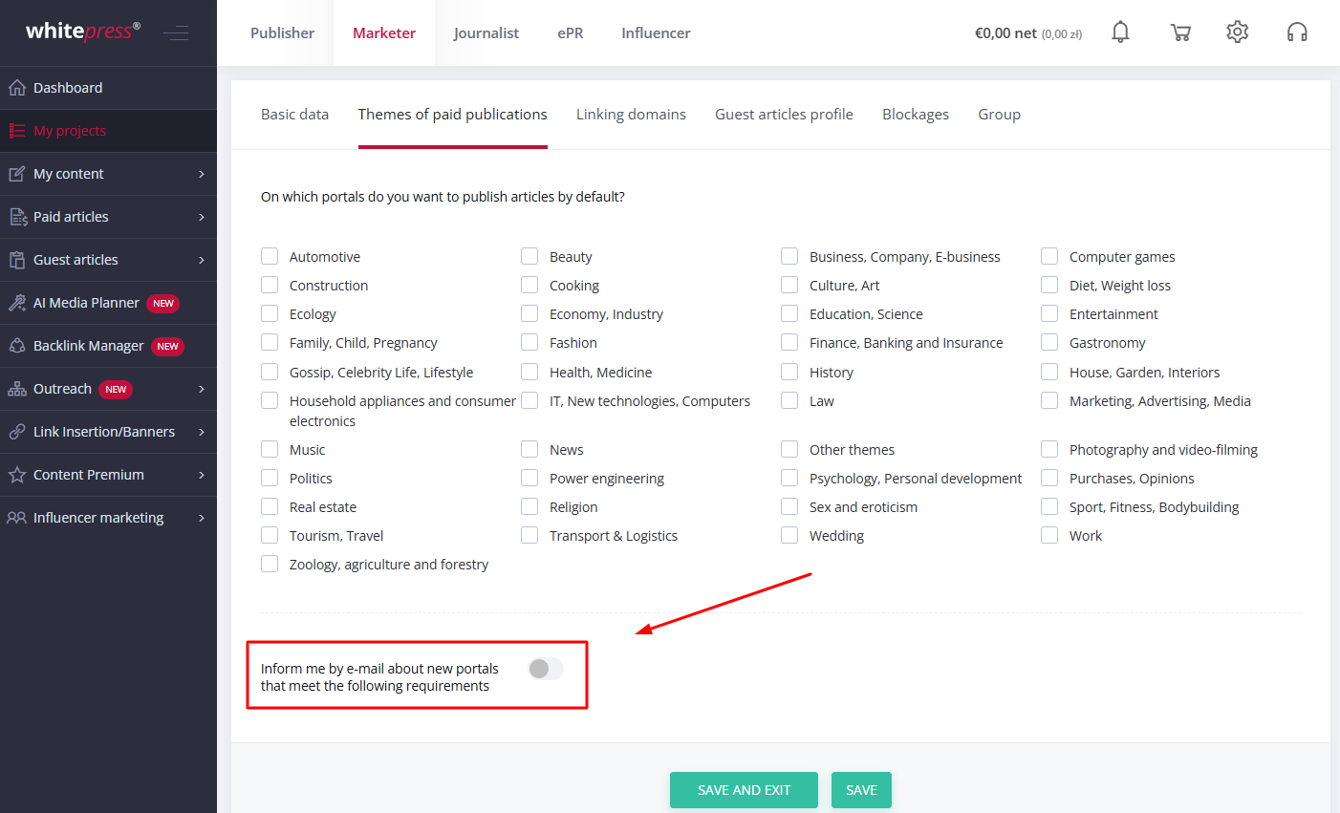The width and height of the screenshot is (1340, 813).
Task: Tick the Business, Company, E-business checkbox
Action: 789,256
